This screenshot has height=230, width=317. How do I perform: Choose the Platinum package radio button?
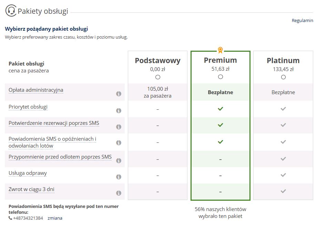[284, 77]
